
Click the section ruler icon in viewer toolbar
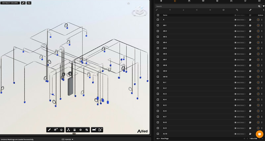pos(94,130)
